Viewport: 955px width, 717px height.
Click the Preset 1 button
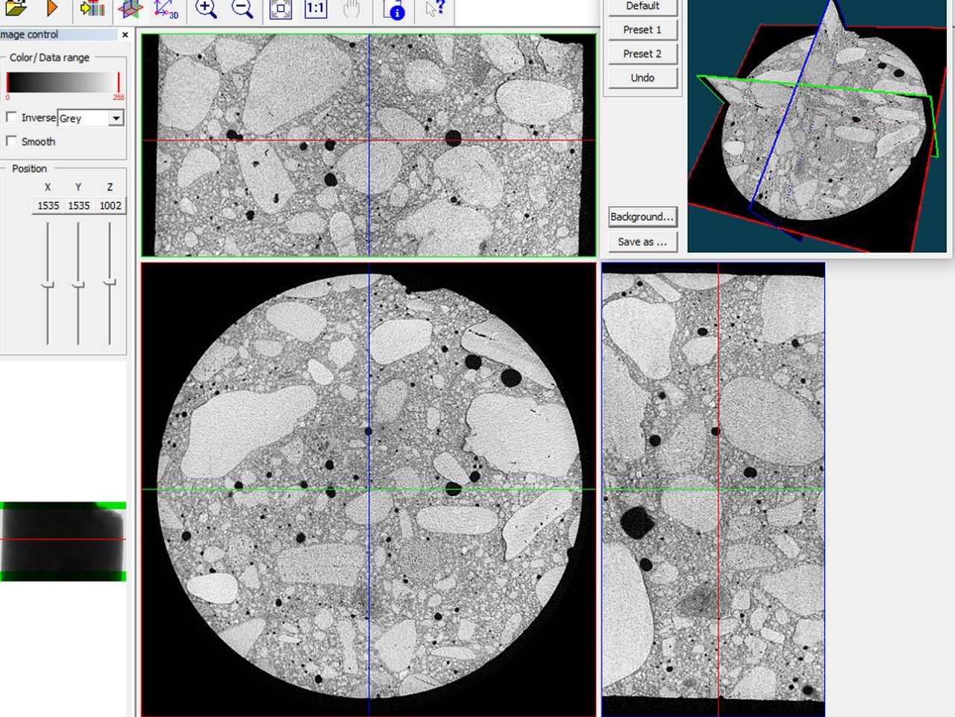pos(642,30)
